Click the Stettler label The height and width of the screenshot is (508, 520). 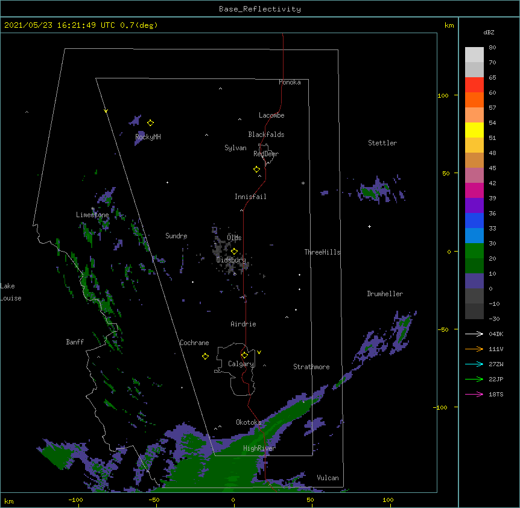pyautogui.click(x=382, y=143)
